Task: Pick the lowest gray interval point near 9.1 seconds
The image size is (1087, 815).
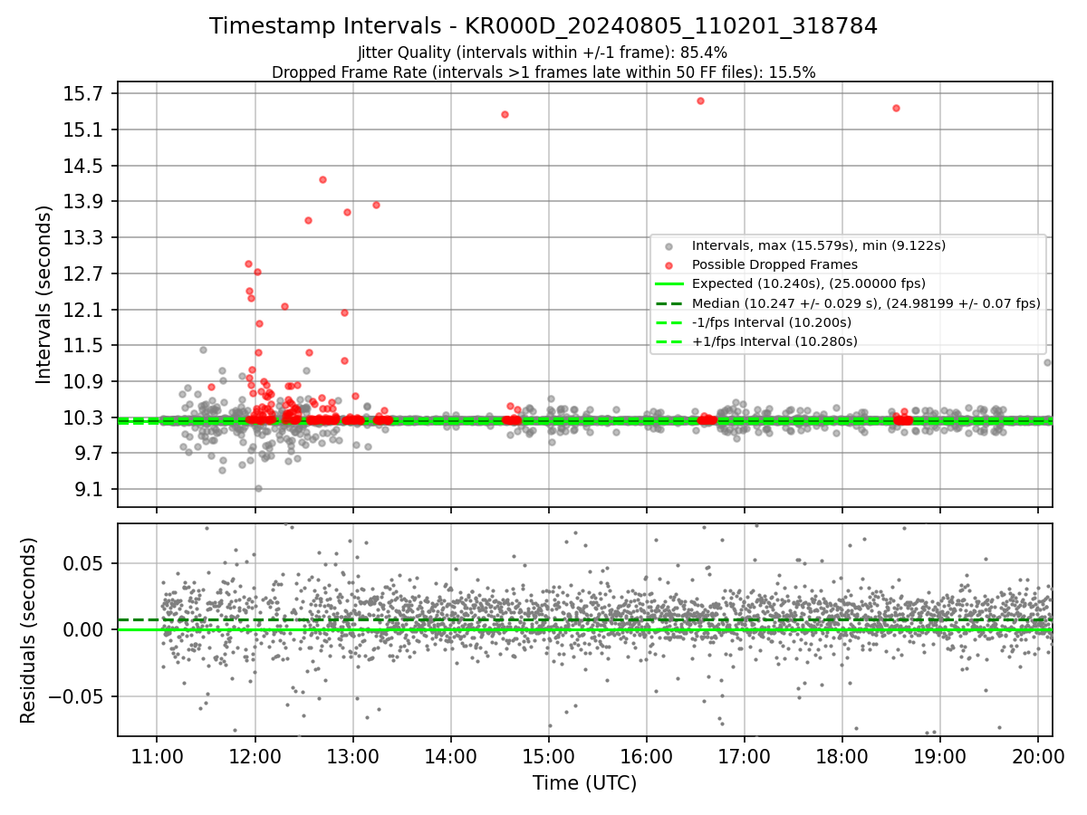Action: click(258, 488)
